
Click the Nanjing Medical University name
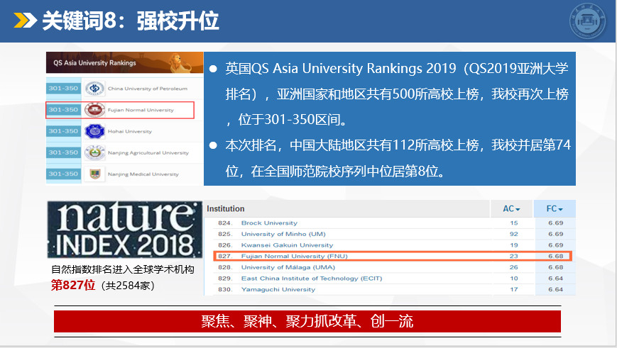[143, 174]
